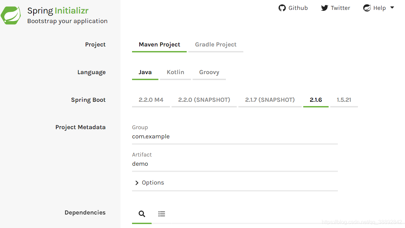Click the Artifact field label
The width and height of the screenshot is (405, 228).
pyautogui.click(x=142, y=155)
